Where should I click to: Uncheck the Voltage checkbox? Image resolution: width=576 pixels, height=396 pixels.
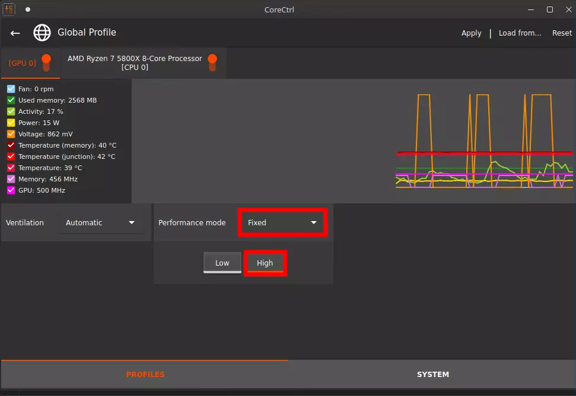(x=11, y=134)
